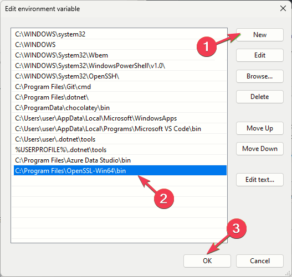Select the Program Files\Git\cmd entry
The width and height of the screenshot is (292, 277).
coord(119,87)
